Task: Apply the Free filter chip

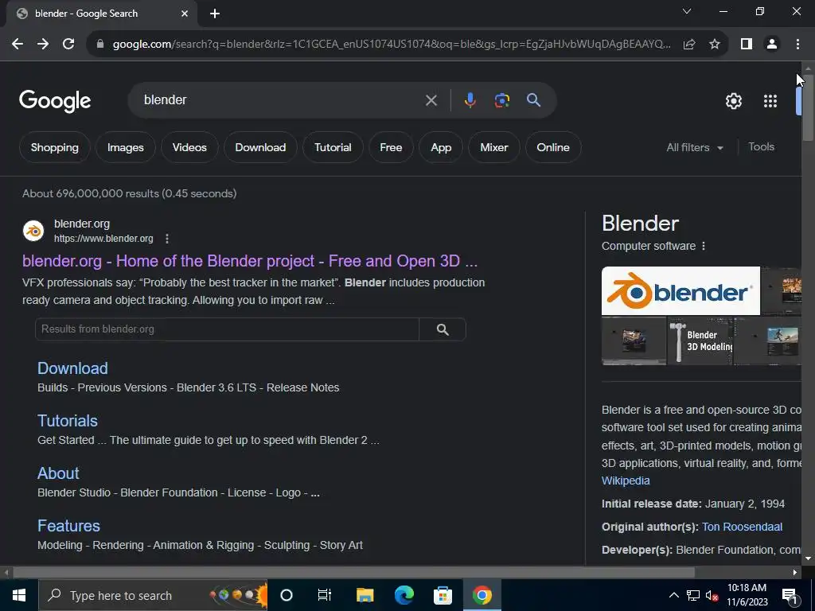Action: tap(391, 147)
